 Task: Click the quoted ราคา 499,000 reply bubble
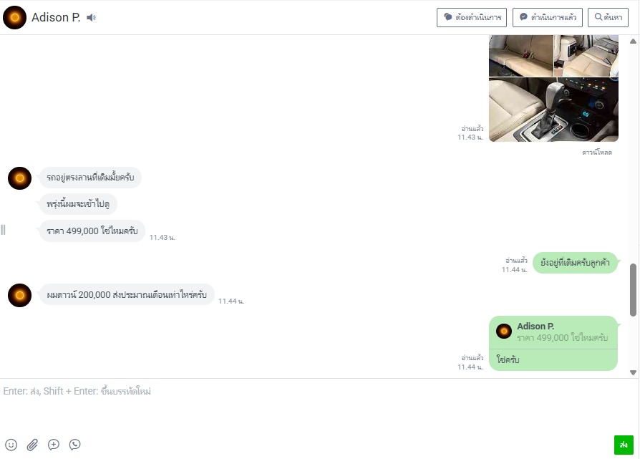click(553, 333)
